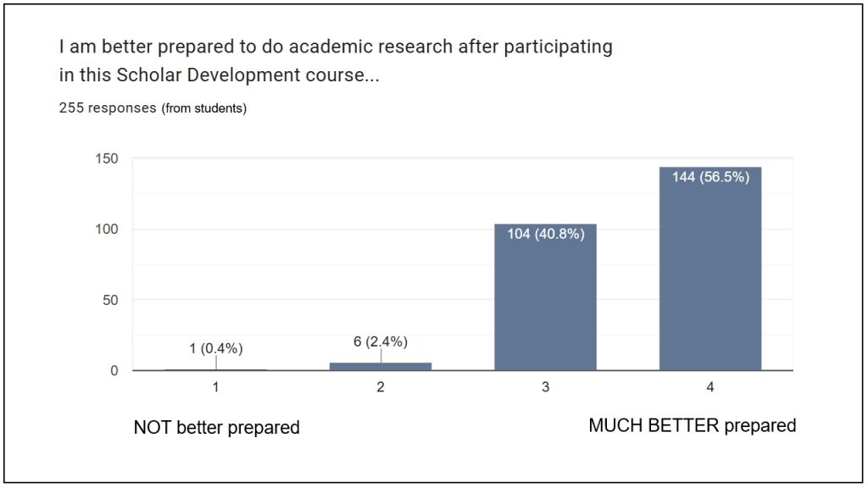Click the '255 responses' text
The height and width of the screenshot is (488, 868).
point(108,108)
